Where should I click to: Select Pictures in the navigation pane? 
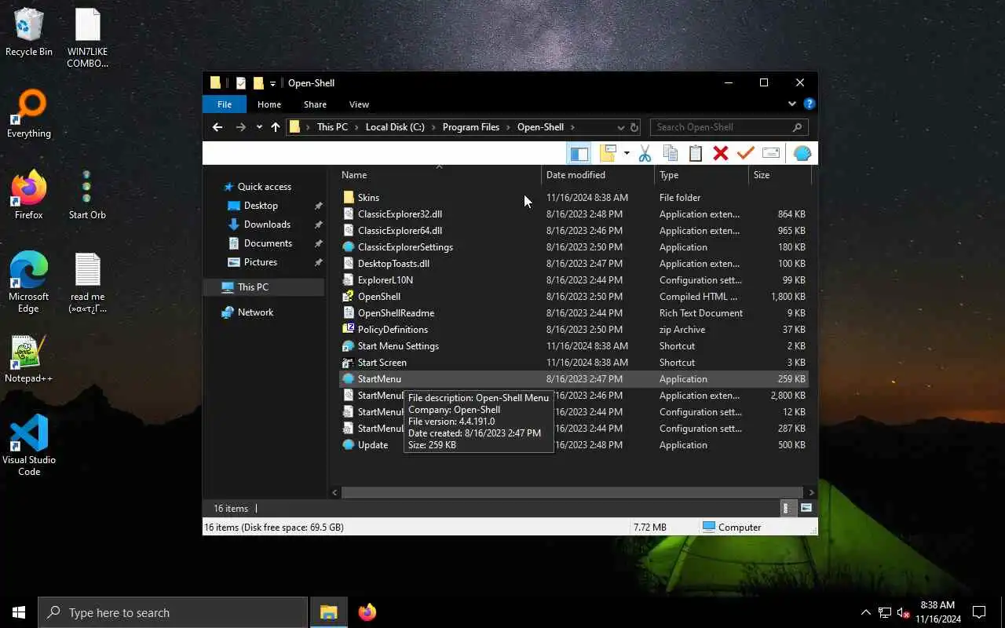(x=260, y=262)
